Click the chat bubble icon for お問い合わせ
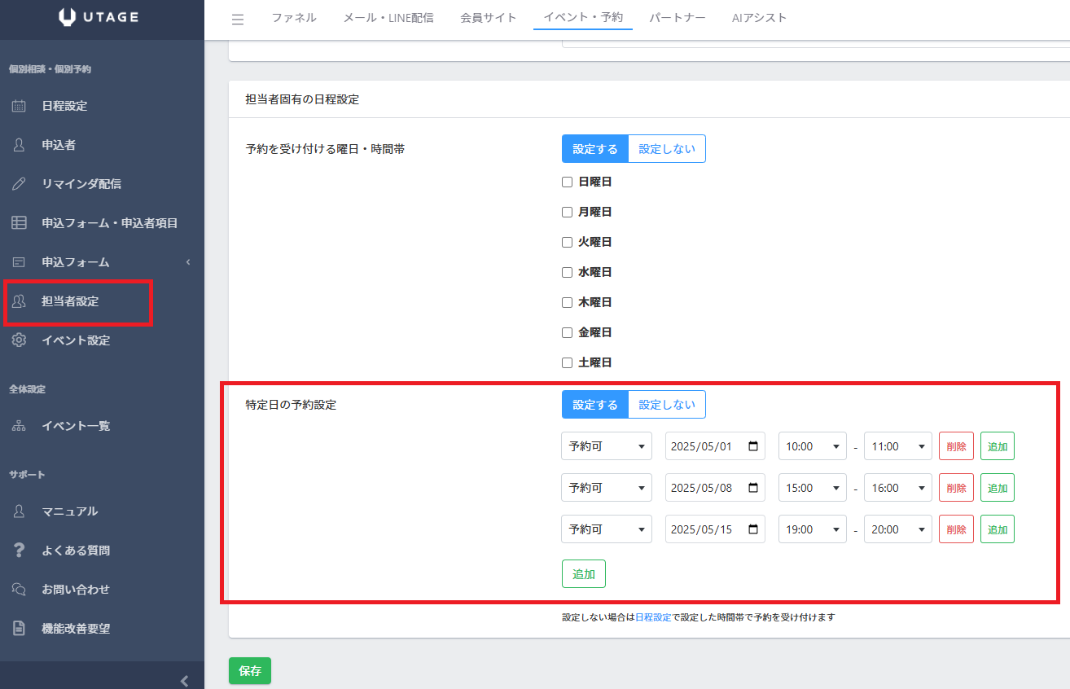Screen dimensions: 1070x689 19,590
